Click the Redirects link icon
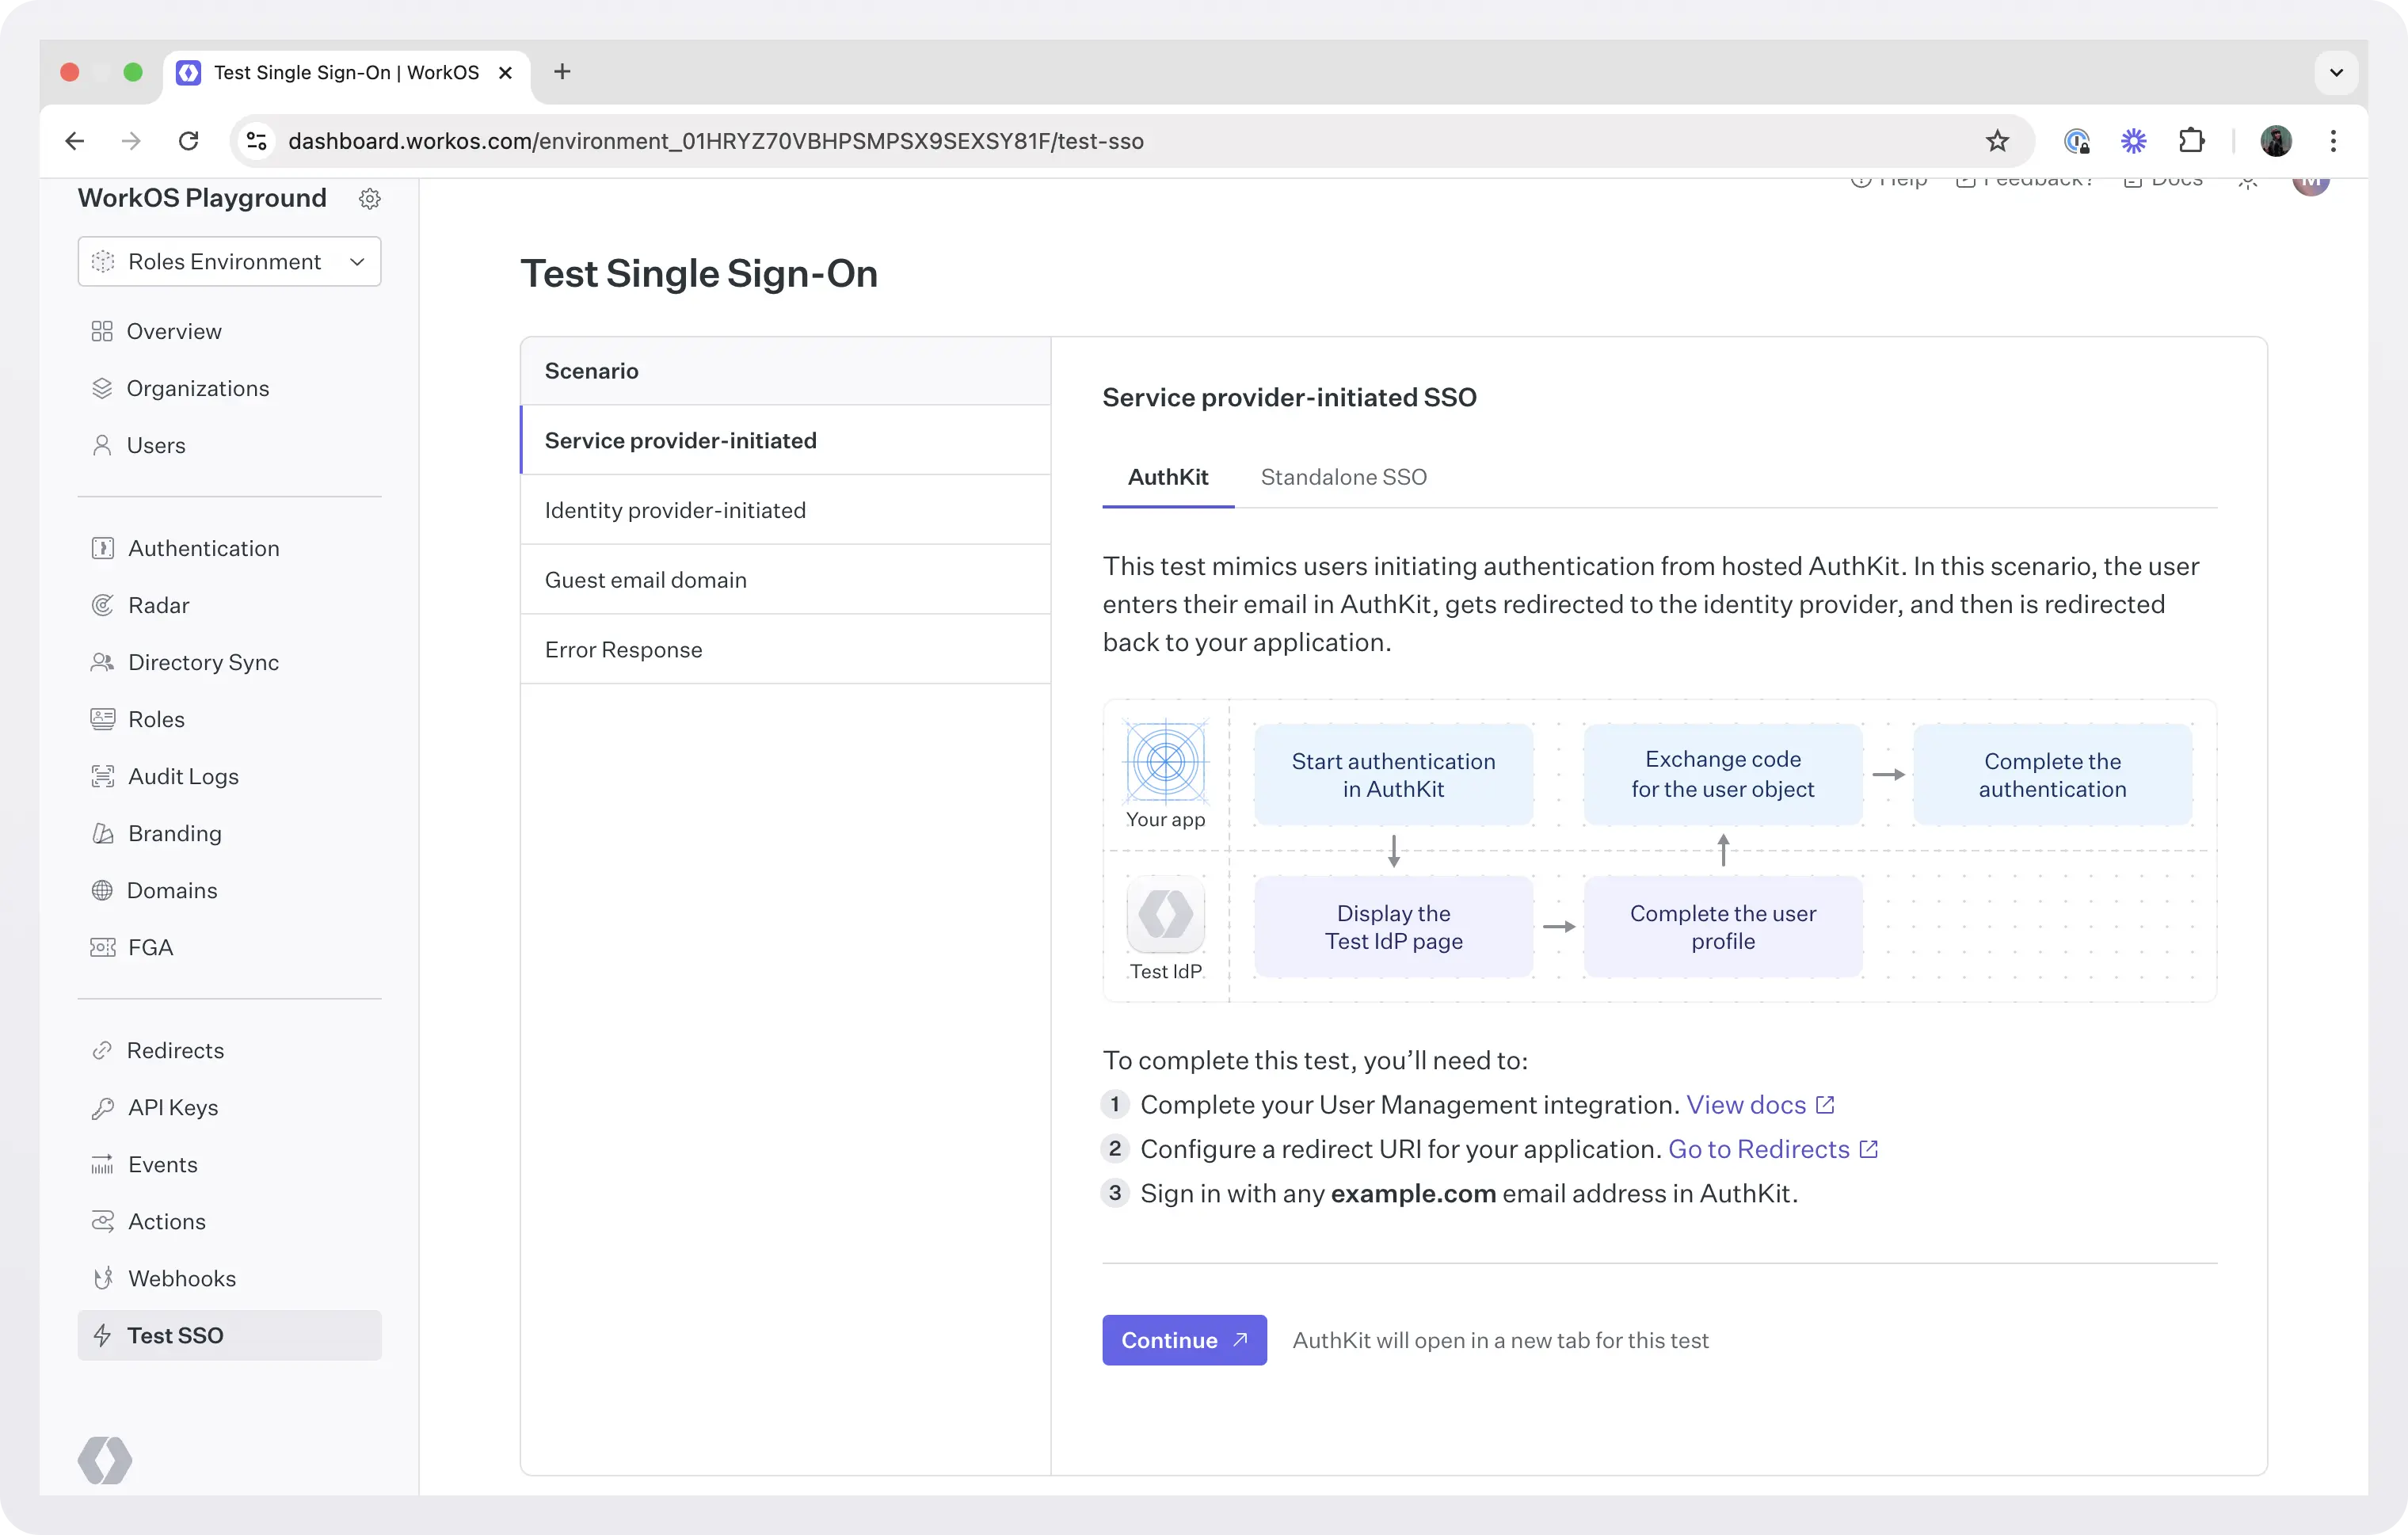This screenshot has width=2408, height=1535. coord(102,1050)
